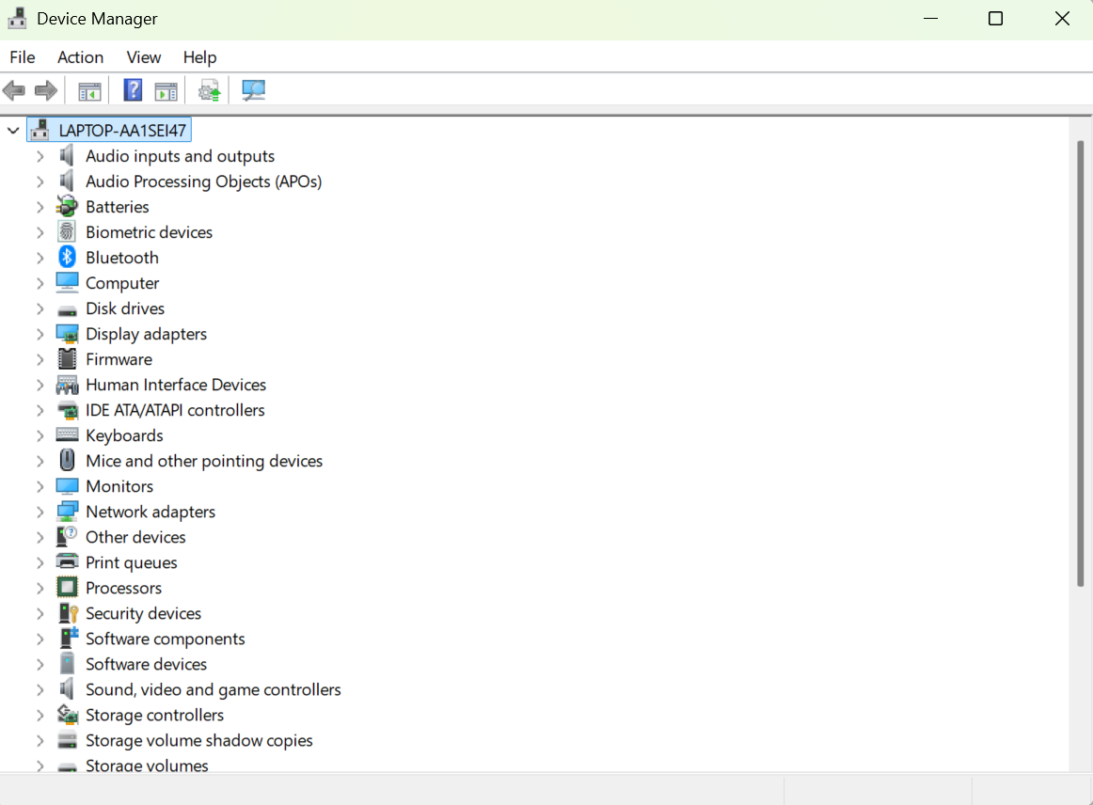Open the Help menu
1093x805 pixels.
click(200, 57)
